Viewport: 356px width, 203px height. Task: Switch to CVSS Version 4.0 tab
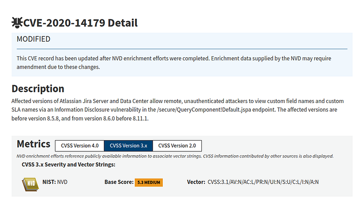(79, 146)
